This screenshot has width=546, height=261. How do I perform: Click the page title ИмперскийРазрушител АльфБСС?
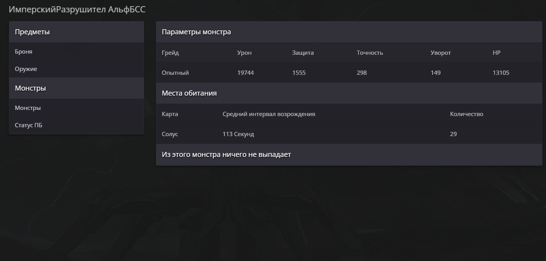(x=77, y=10)
